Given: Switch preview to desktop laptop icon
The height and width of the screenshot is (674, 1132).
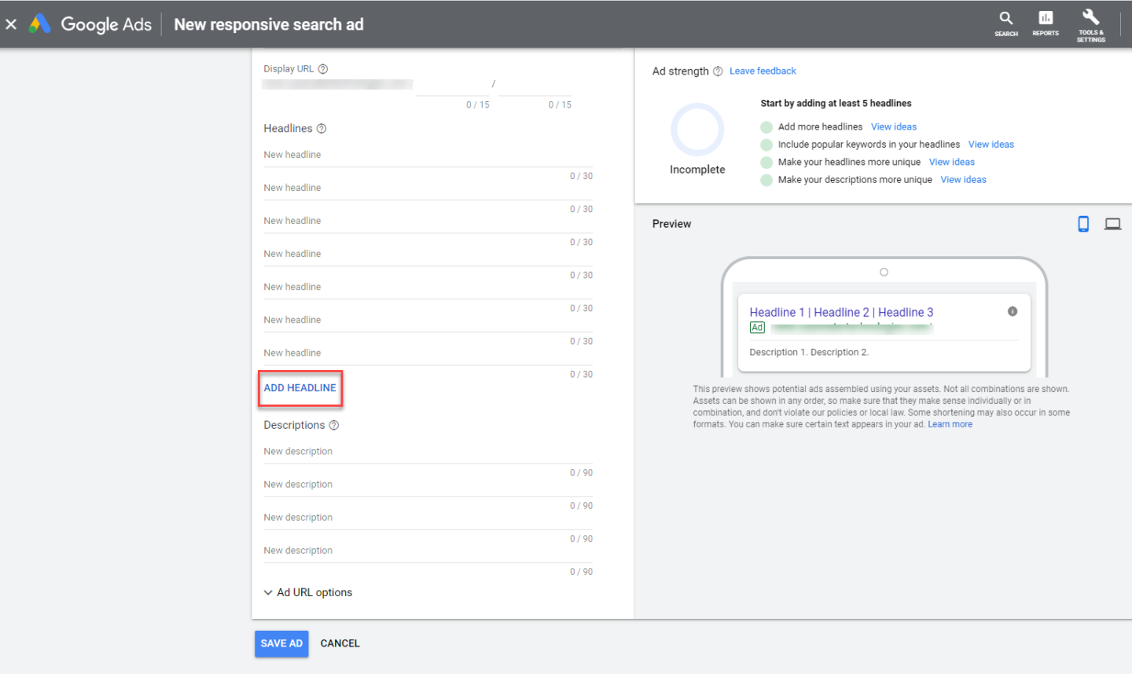Looking at the screenshot, I should coord(1112,224).
